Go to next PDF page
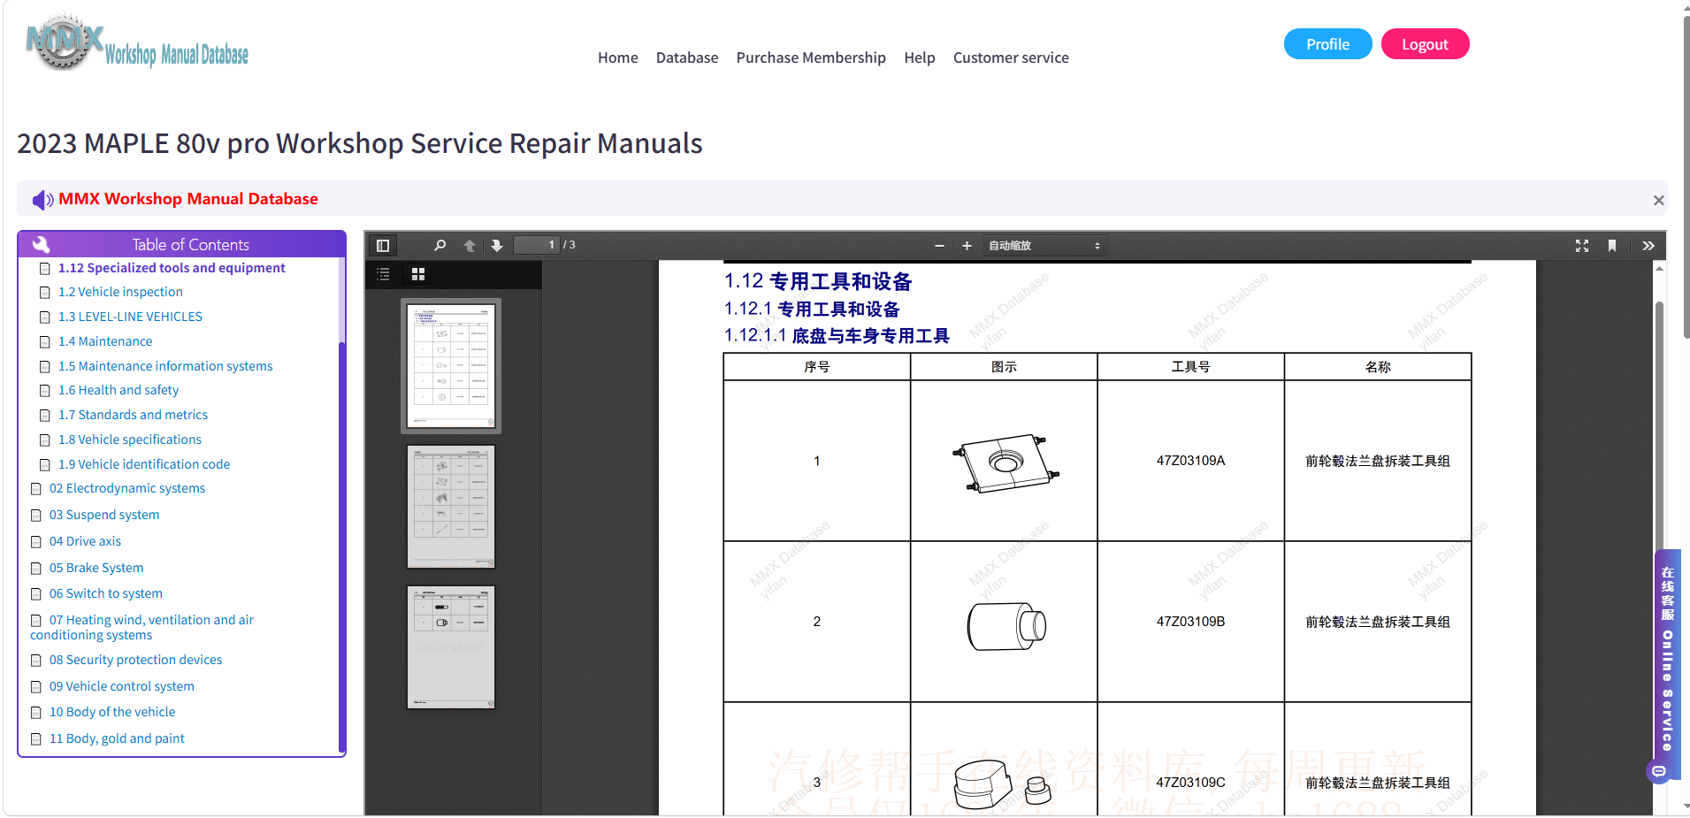Screen dimensions: 1690x818 pos(497,246)
